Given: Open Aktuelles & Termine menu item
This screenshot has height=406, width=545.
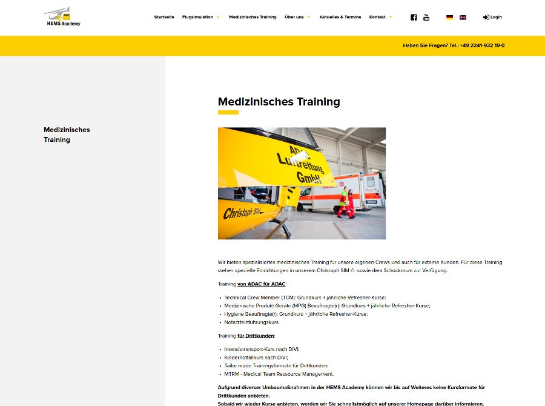Looking at the screenshot, I should pyautogui.click(x=340, y=17).
